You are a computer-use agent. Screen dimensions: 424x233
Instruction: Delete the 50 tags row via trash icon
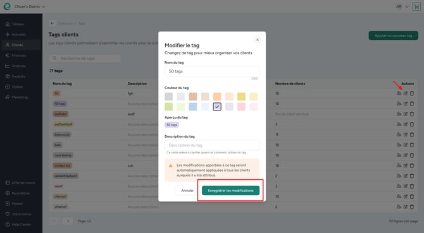[412, 104]
